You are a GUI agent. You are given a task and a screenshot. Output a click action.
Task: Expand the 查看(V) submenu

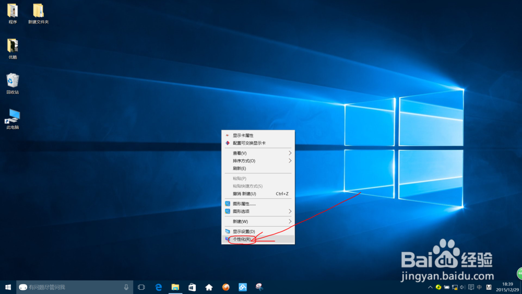click(258, 153)
